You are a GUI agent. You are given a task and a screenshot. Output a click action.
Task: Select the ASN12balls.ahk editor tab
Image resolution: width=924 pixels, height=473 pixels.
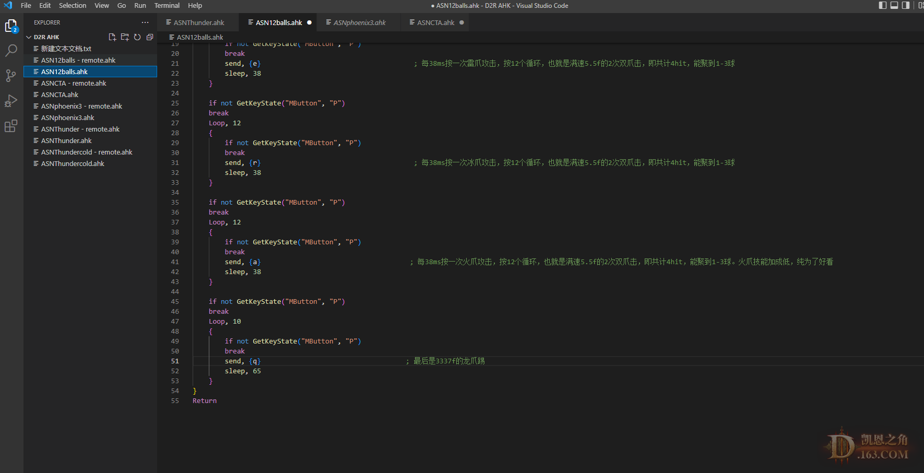pyautogui.click(x=278, y=22)
